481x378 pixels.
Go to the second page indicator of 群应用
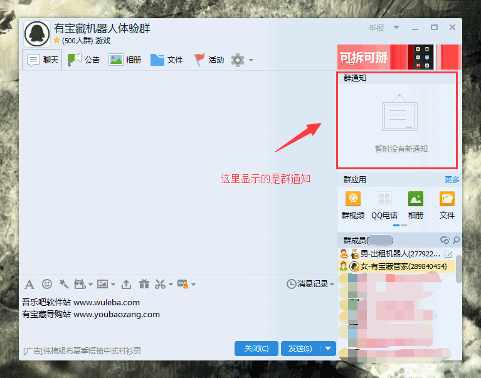pos(404,225)
